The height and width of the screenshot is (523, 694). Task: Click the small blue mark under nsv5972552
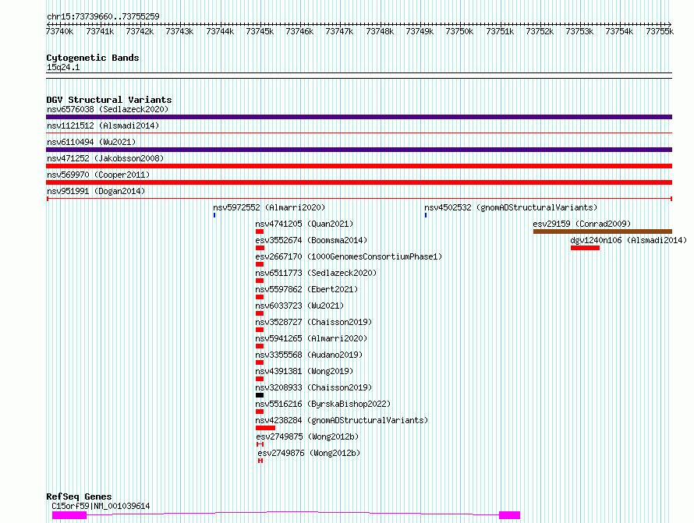pyautogui.click(x=214, y=215)
